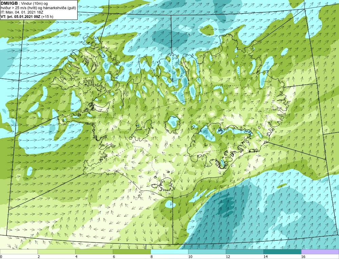Image resolution: width=339 pixels, height=259 pixels.
Task: Click the 'VT: þri. 05.01.2021 09Z' valid time
Action: tap(20, 17)
